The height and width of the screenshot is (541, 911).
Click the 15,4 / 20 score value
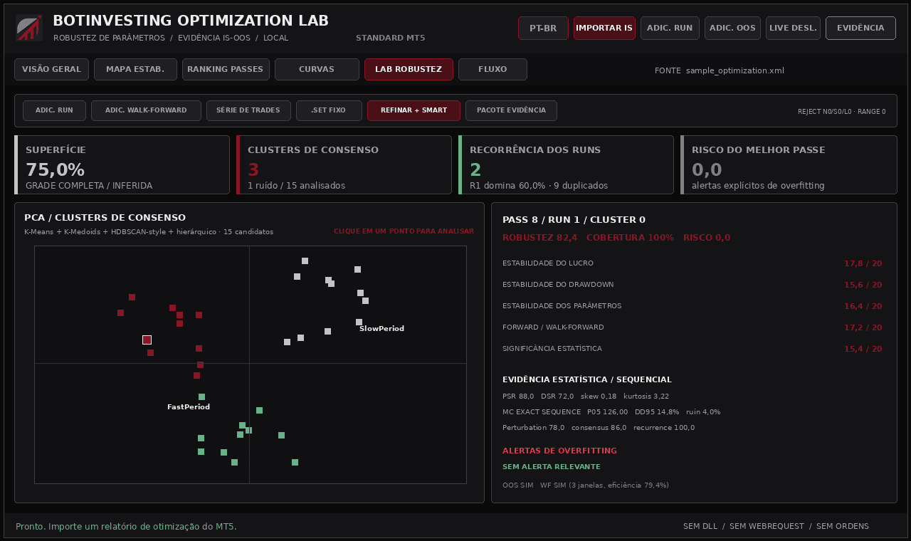(x=863, y=349)
